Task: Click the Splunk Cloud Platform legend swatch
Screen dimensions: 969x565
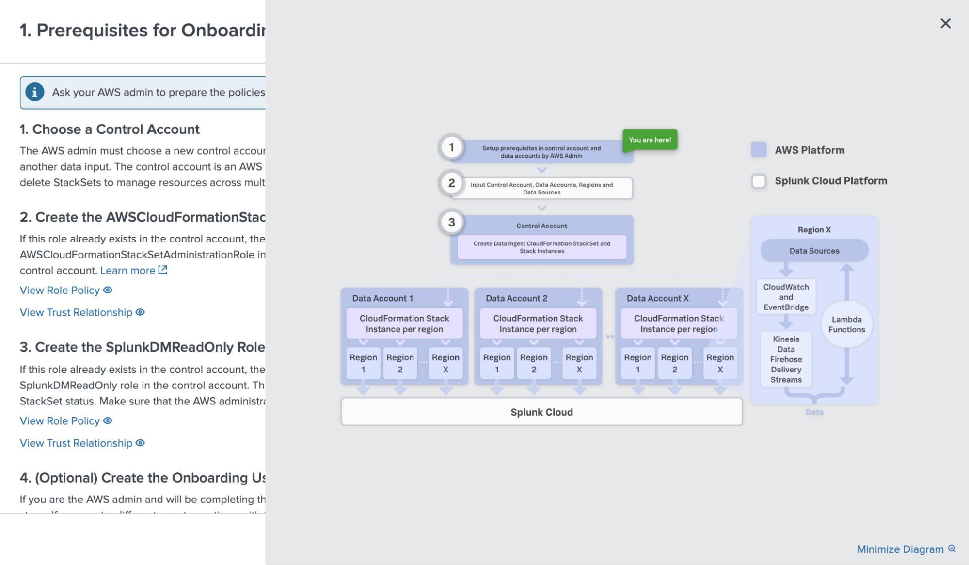Action: pyautogui.click(x=759, y=181)
